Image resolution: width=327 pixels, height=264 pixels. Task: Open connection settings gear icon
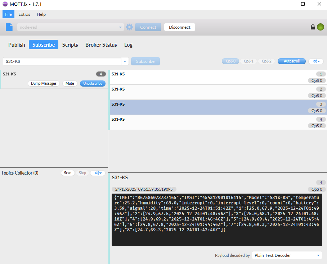129,27
